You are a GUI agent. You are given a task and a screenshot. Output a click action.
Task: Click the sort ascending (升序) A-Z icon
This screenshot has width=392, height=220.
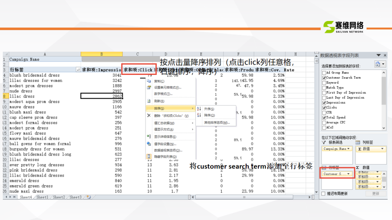[x=199, y=109]
